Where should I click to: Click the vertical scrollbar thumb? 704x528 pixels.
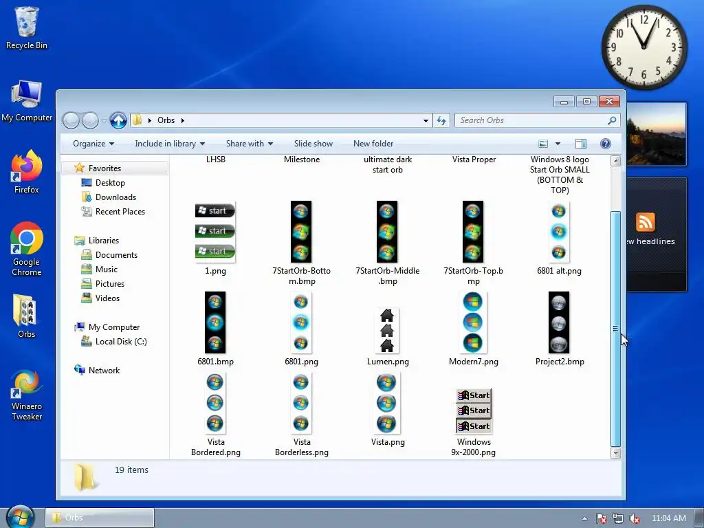pyautogui.click(x=615, y=329)
